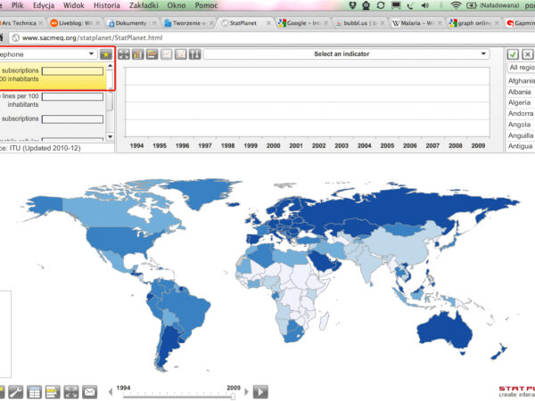Click the green checkmark select-all button
The width and height of the screenshot is (535, 401).
point(513,54)
